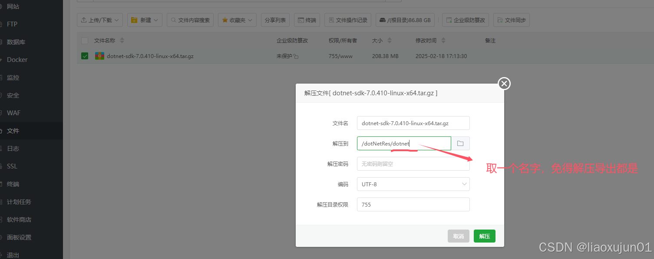The image size is (654, 259).
Task: Click root directory disk space indicator
Action: (405, 20)
